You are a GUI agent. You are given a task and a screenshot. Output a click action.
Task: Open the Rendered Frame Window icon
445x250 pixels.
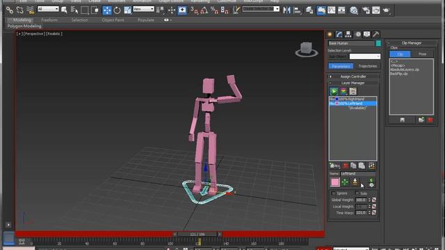click(376, 10)
